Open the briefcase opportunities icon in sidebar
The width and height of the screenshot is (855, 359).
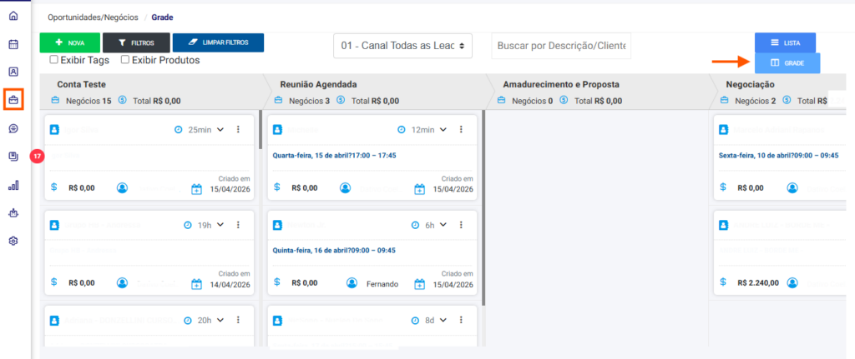click(13, 100)
